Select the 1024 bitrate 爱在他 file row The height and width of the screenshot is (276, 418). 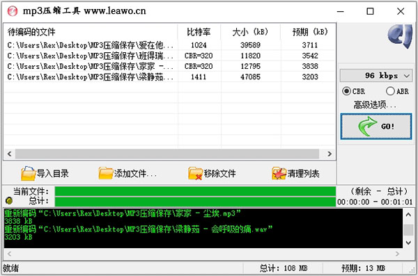(x=169, y=45)
